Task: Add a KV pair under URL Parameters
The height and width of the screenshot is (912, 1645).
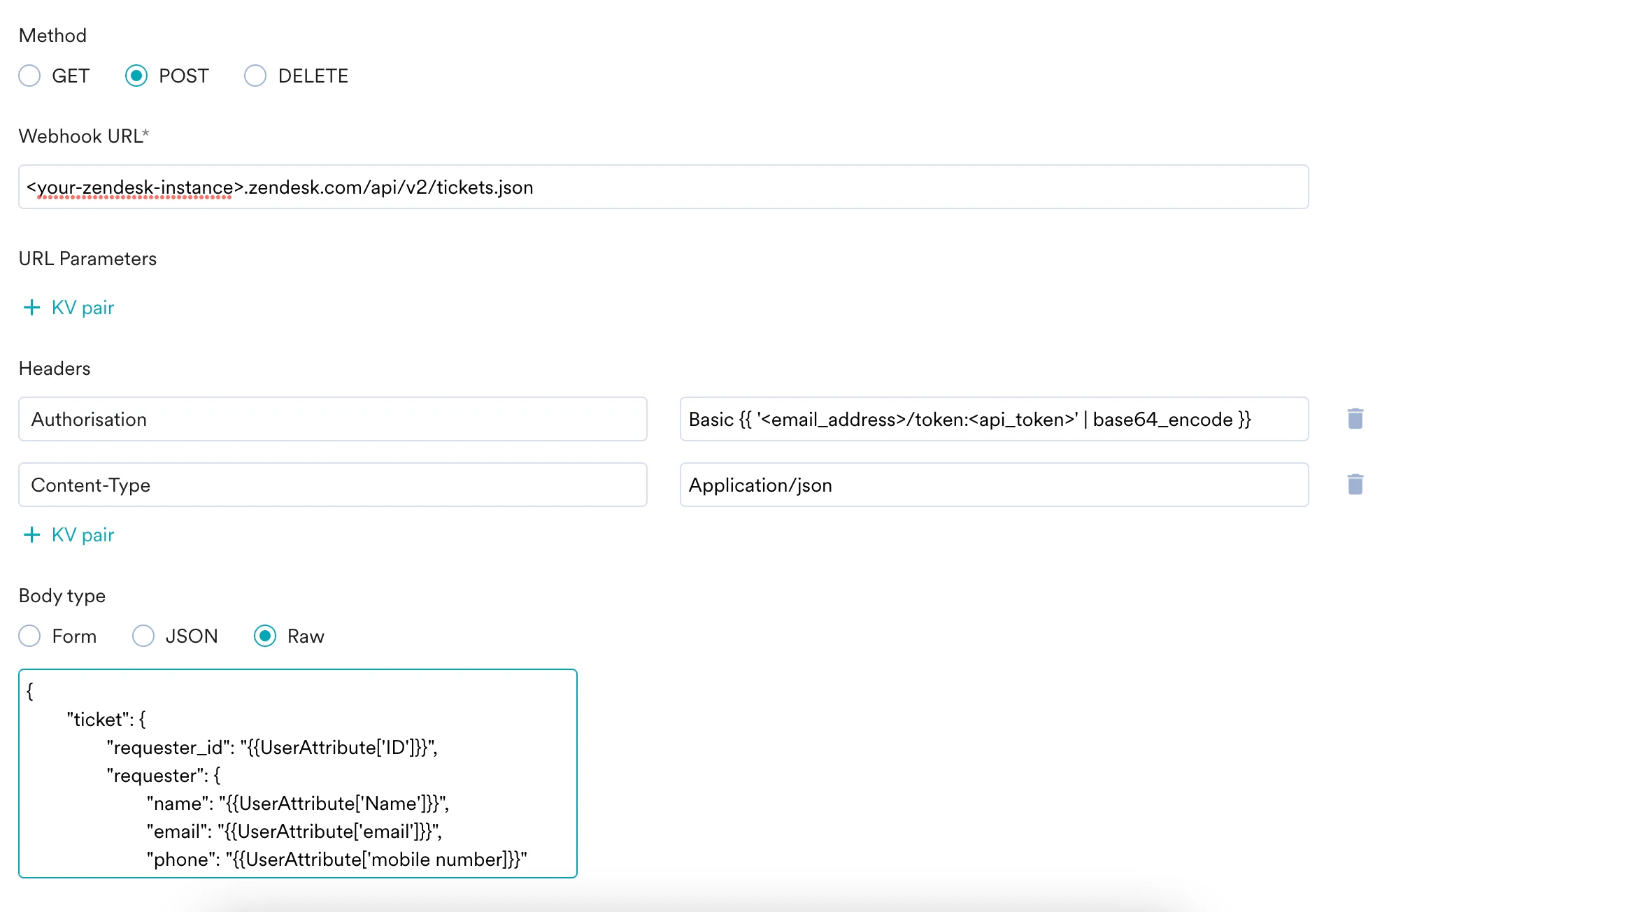Action: [69, 308]
